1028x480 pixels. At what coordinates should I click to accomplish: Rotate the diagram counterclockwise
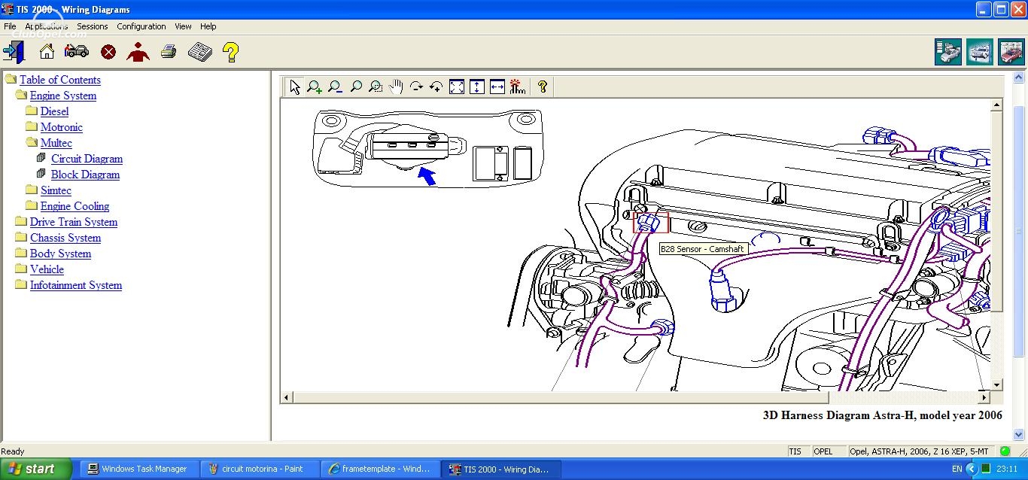436,87
